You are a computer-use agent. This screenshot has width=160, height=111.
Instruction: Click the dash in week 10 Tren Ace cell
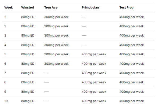tap(46, 101)
